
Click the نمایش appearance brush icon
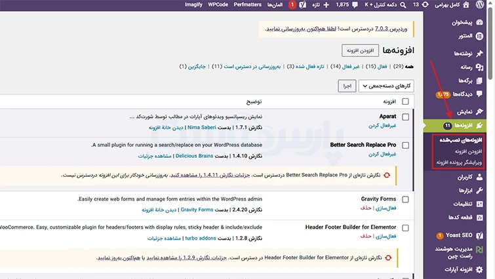pos(479,111)
